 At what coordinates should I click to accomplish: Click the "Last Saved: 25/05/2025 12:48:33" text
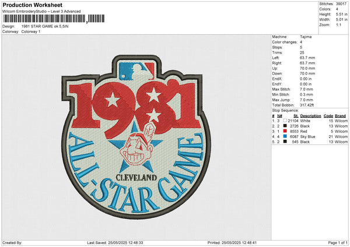tap(115, 243)
